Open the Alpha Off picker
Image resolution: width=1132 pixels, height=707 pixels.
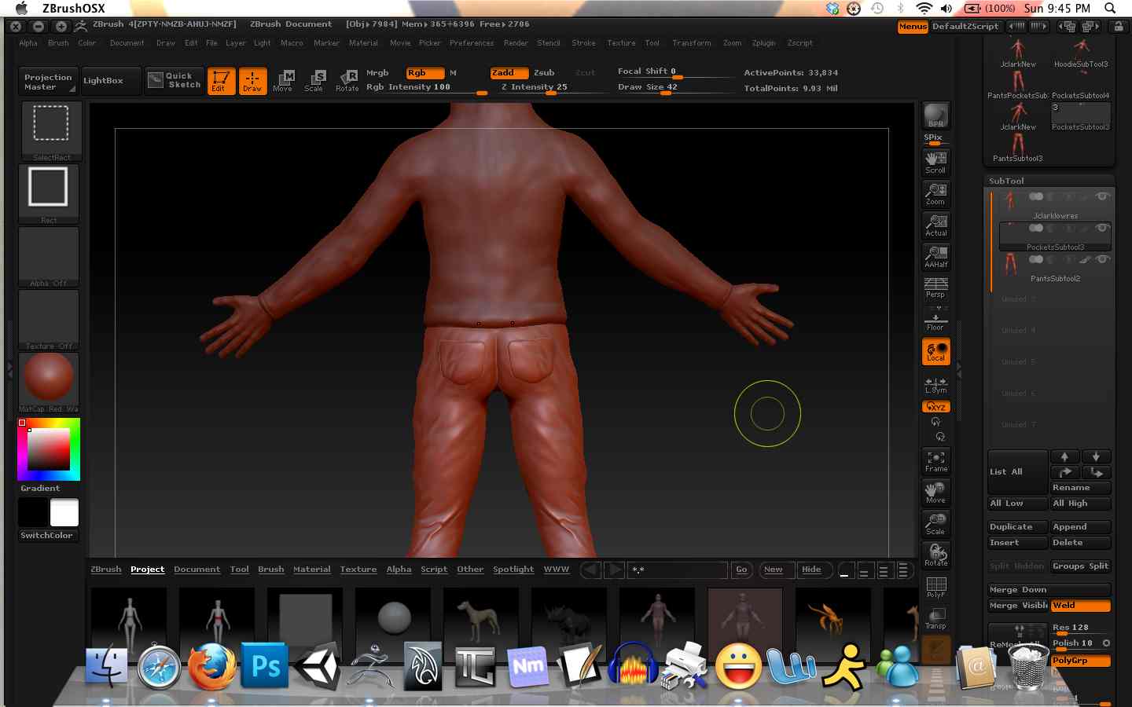tap(49, 257)
